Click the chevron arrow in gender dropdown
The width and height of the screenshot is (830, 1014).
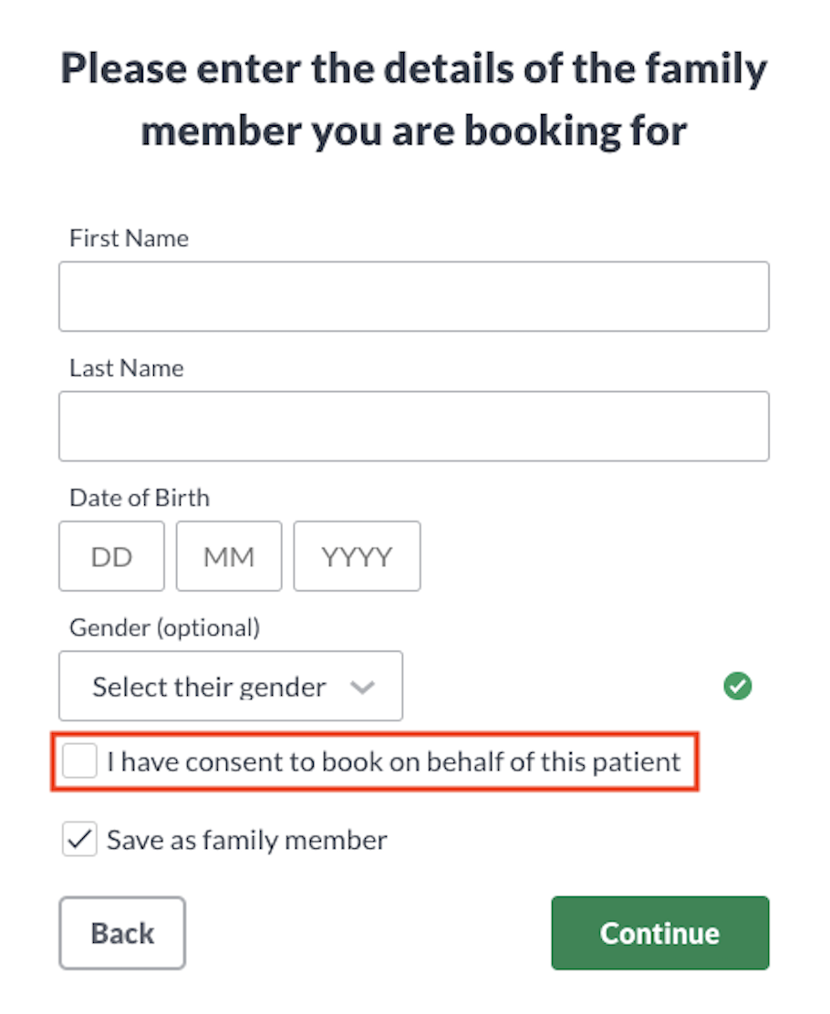point(362,688)
